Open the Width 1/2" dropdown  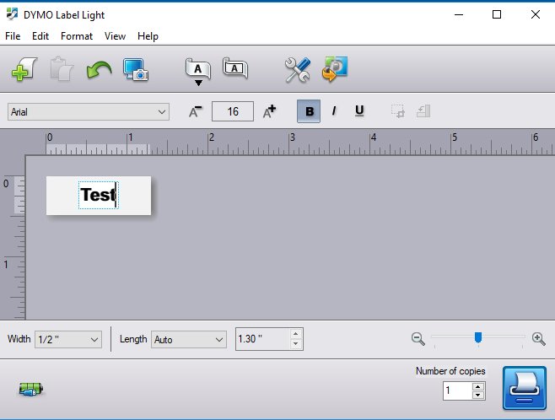pos(68,340)
